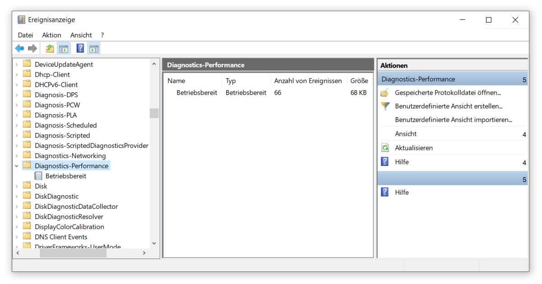Click the Dhcp-Client folder icon
Image resolution: width=542 pixels, height=284 pixels.
(27, 74)
